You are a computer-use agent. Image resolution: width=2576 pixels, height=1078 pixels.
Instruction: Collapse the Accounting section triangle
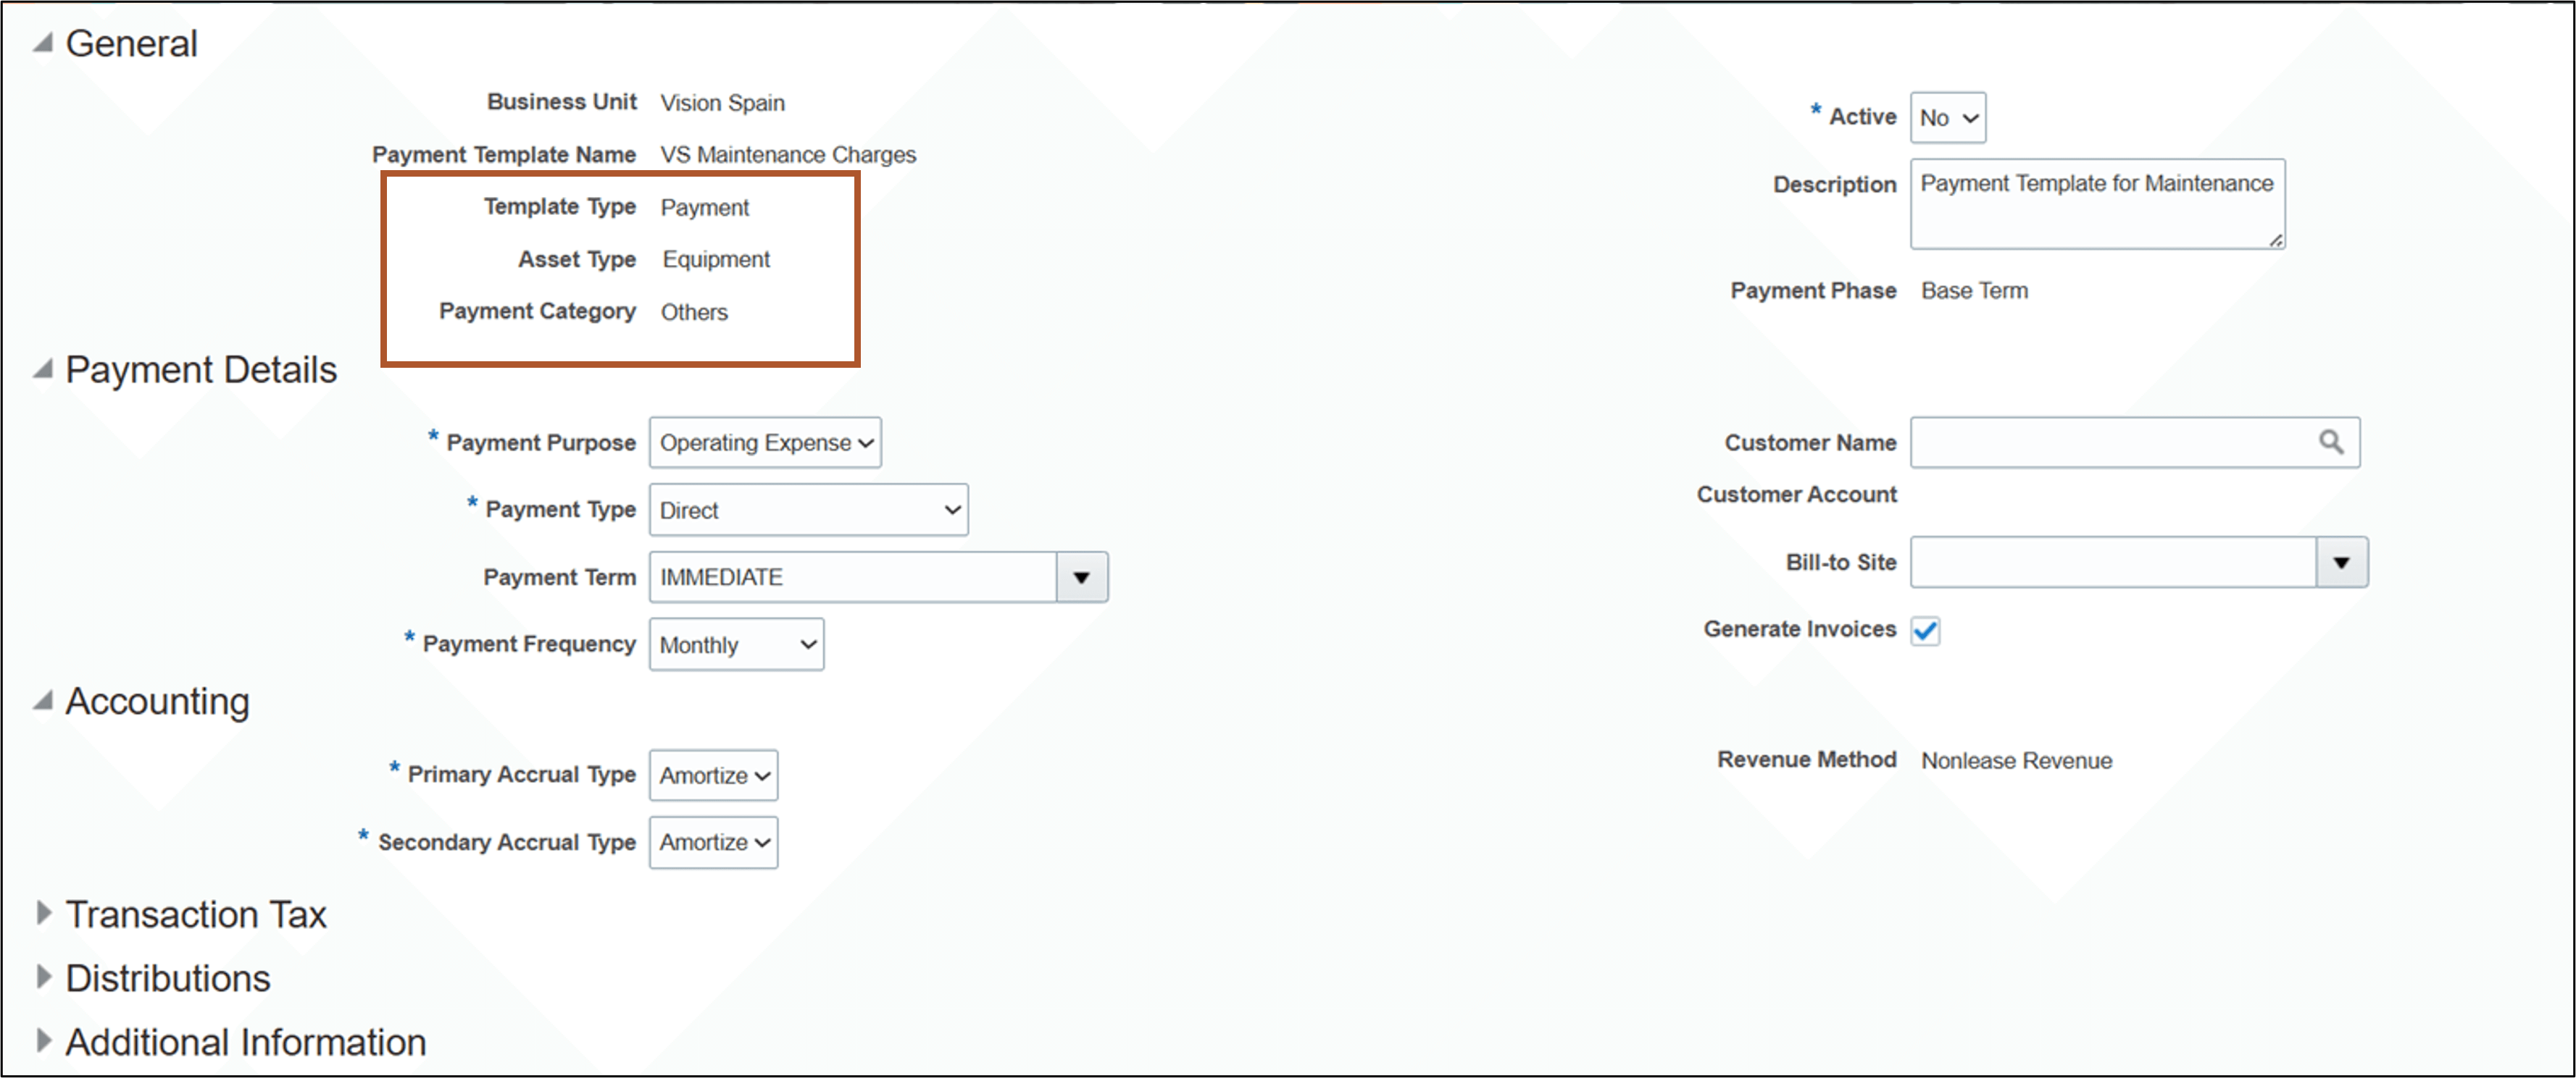click(41, 700)
